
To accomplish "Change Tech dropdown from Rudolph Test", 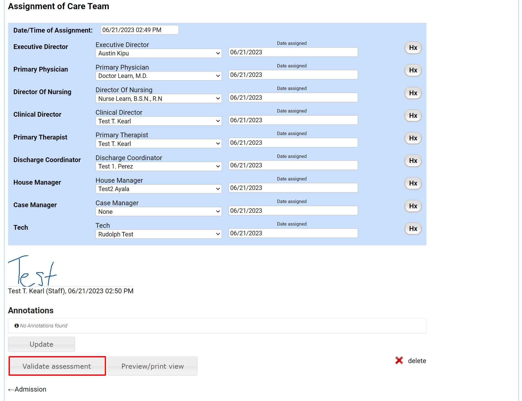I will coord(158,234).
